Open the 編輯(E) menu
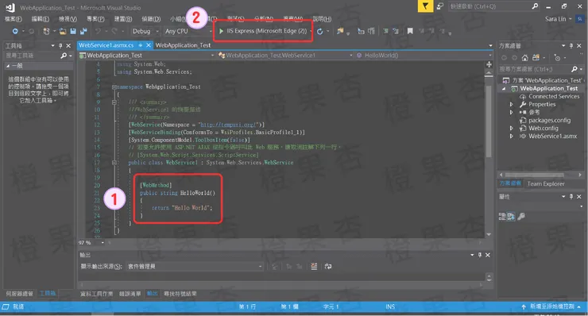 (40, 19)
